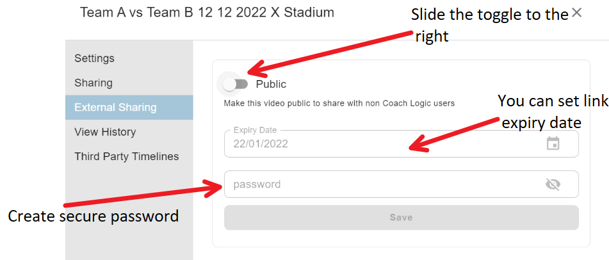Click the Expiry Date floating label
Image resolution: width=609 pixels, height=260 pixels.
[255, 130]
